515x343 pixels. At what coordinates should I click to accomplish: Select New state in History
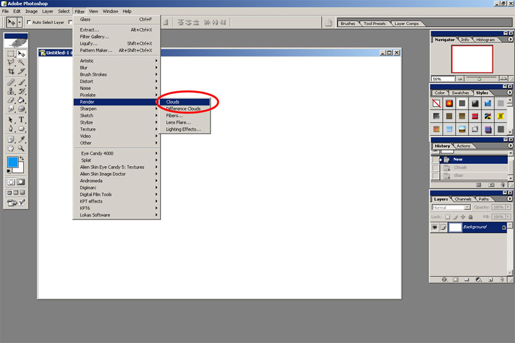(x=474, y=159)
